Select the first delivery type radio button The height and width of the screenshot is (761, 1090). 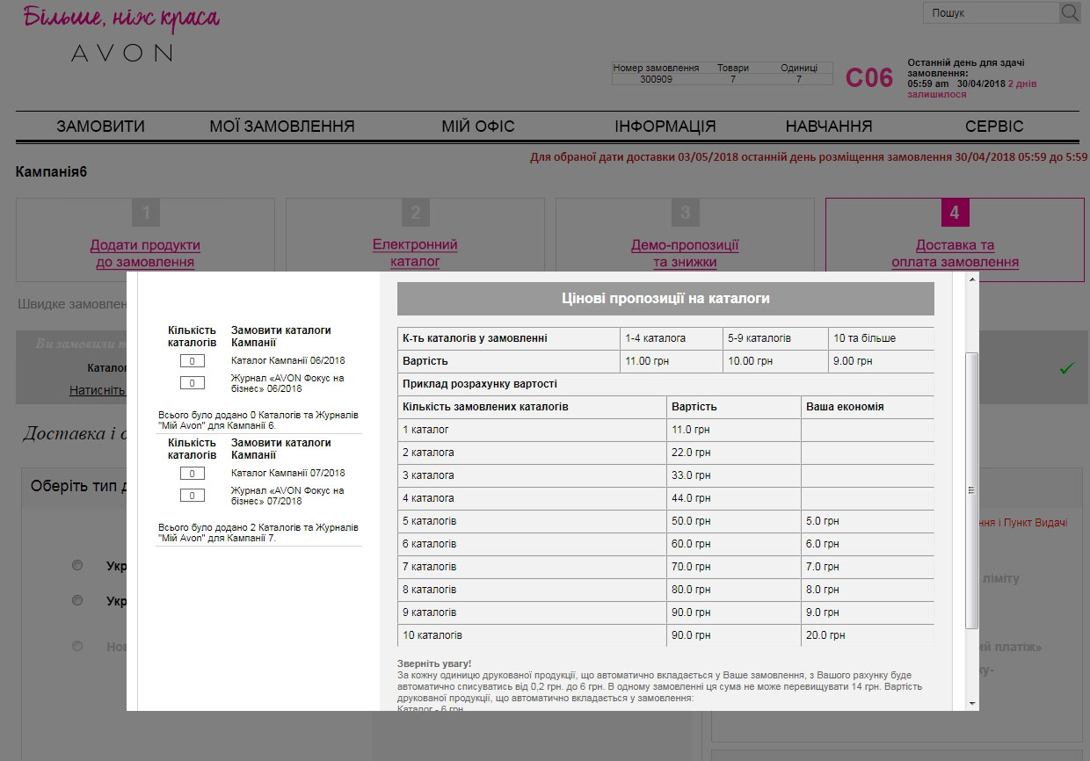pyautogui.click(x=77, y=565)
